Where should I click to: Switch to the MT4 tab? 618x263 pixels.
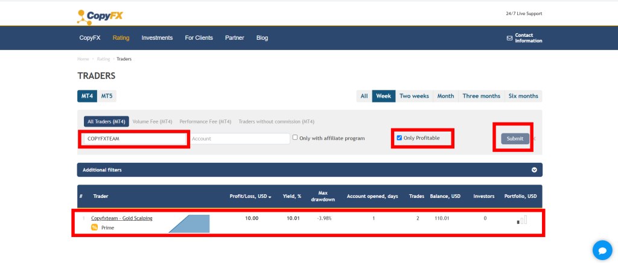[x=87, y=96]
